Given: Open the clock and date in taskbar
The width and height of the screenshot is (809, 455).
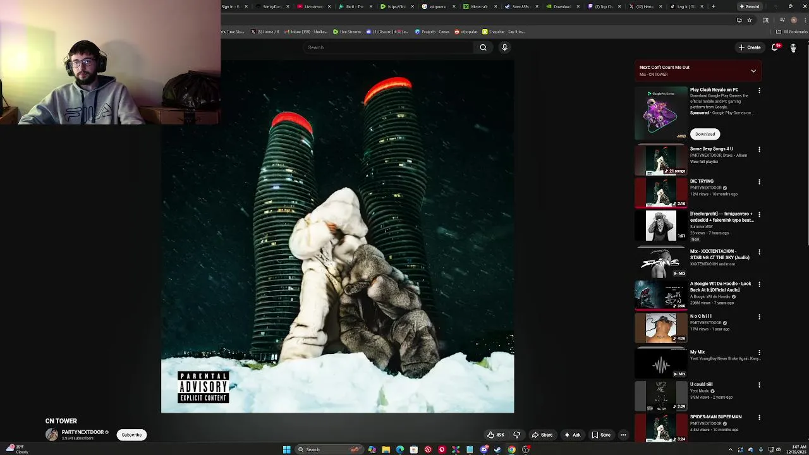Looking at the screenshot, I should coord(798,449).
